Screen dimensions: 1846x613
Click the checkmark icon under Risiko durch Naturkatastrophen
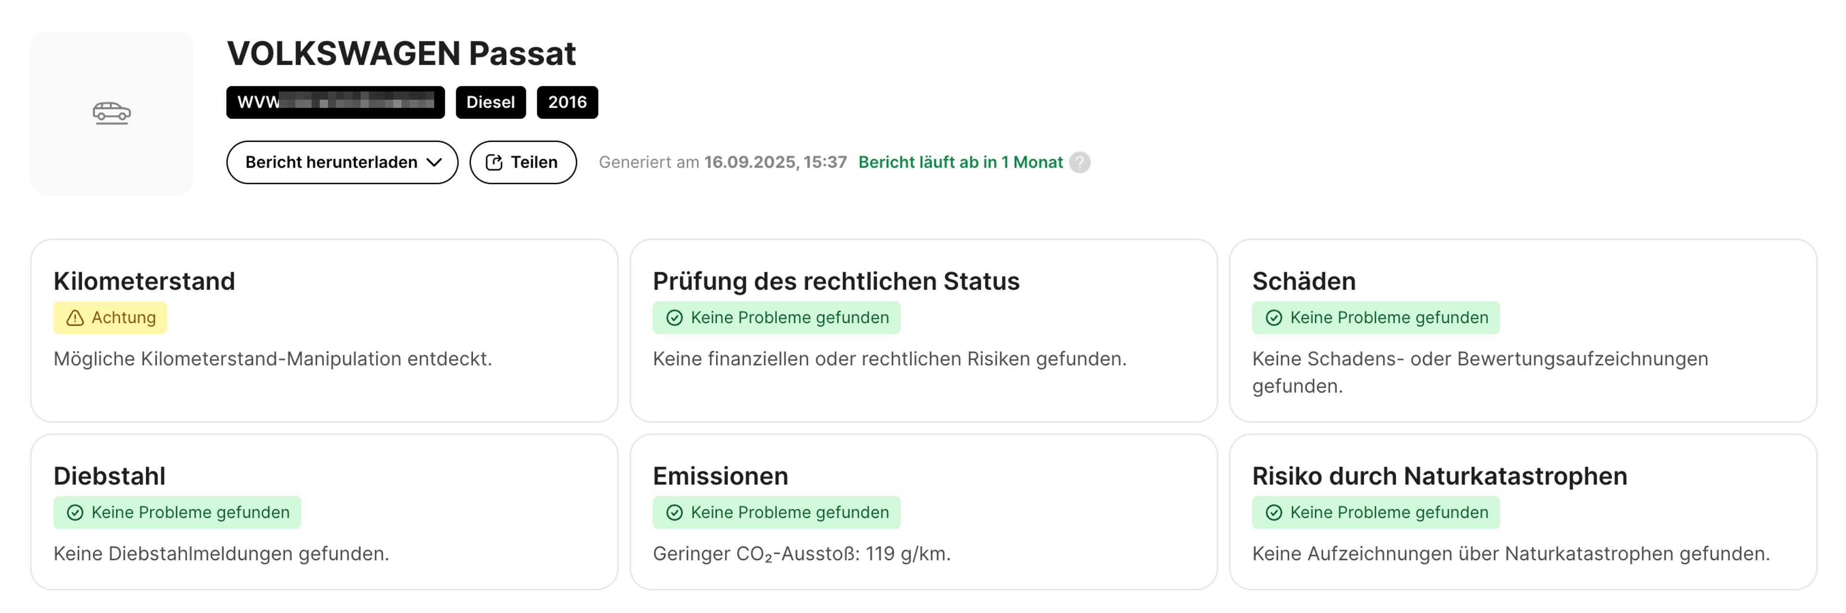pos(1273,512)
